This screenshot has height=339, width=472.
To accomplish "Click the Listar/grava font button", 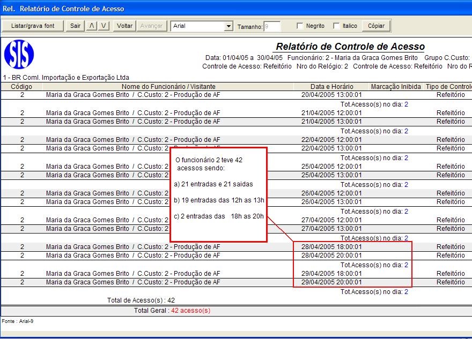I will tap(33, 26).
